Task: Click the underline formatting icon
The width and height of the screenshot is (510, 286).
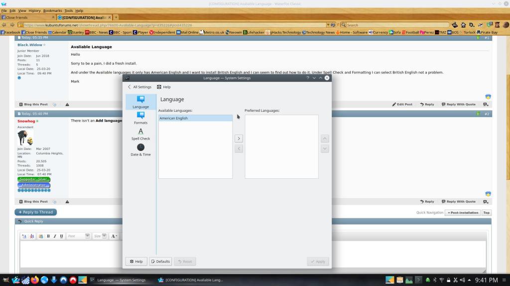Action: (61, 236)
